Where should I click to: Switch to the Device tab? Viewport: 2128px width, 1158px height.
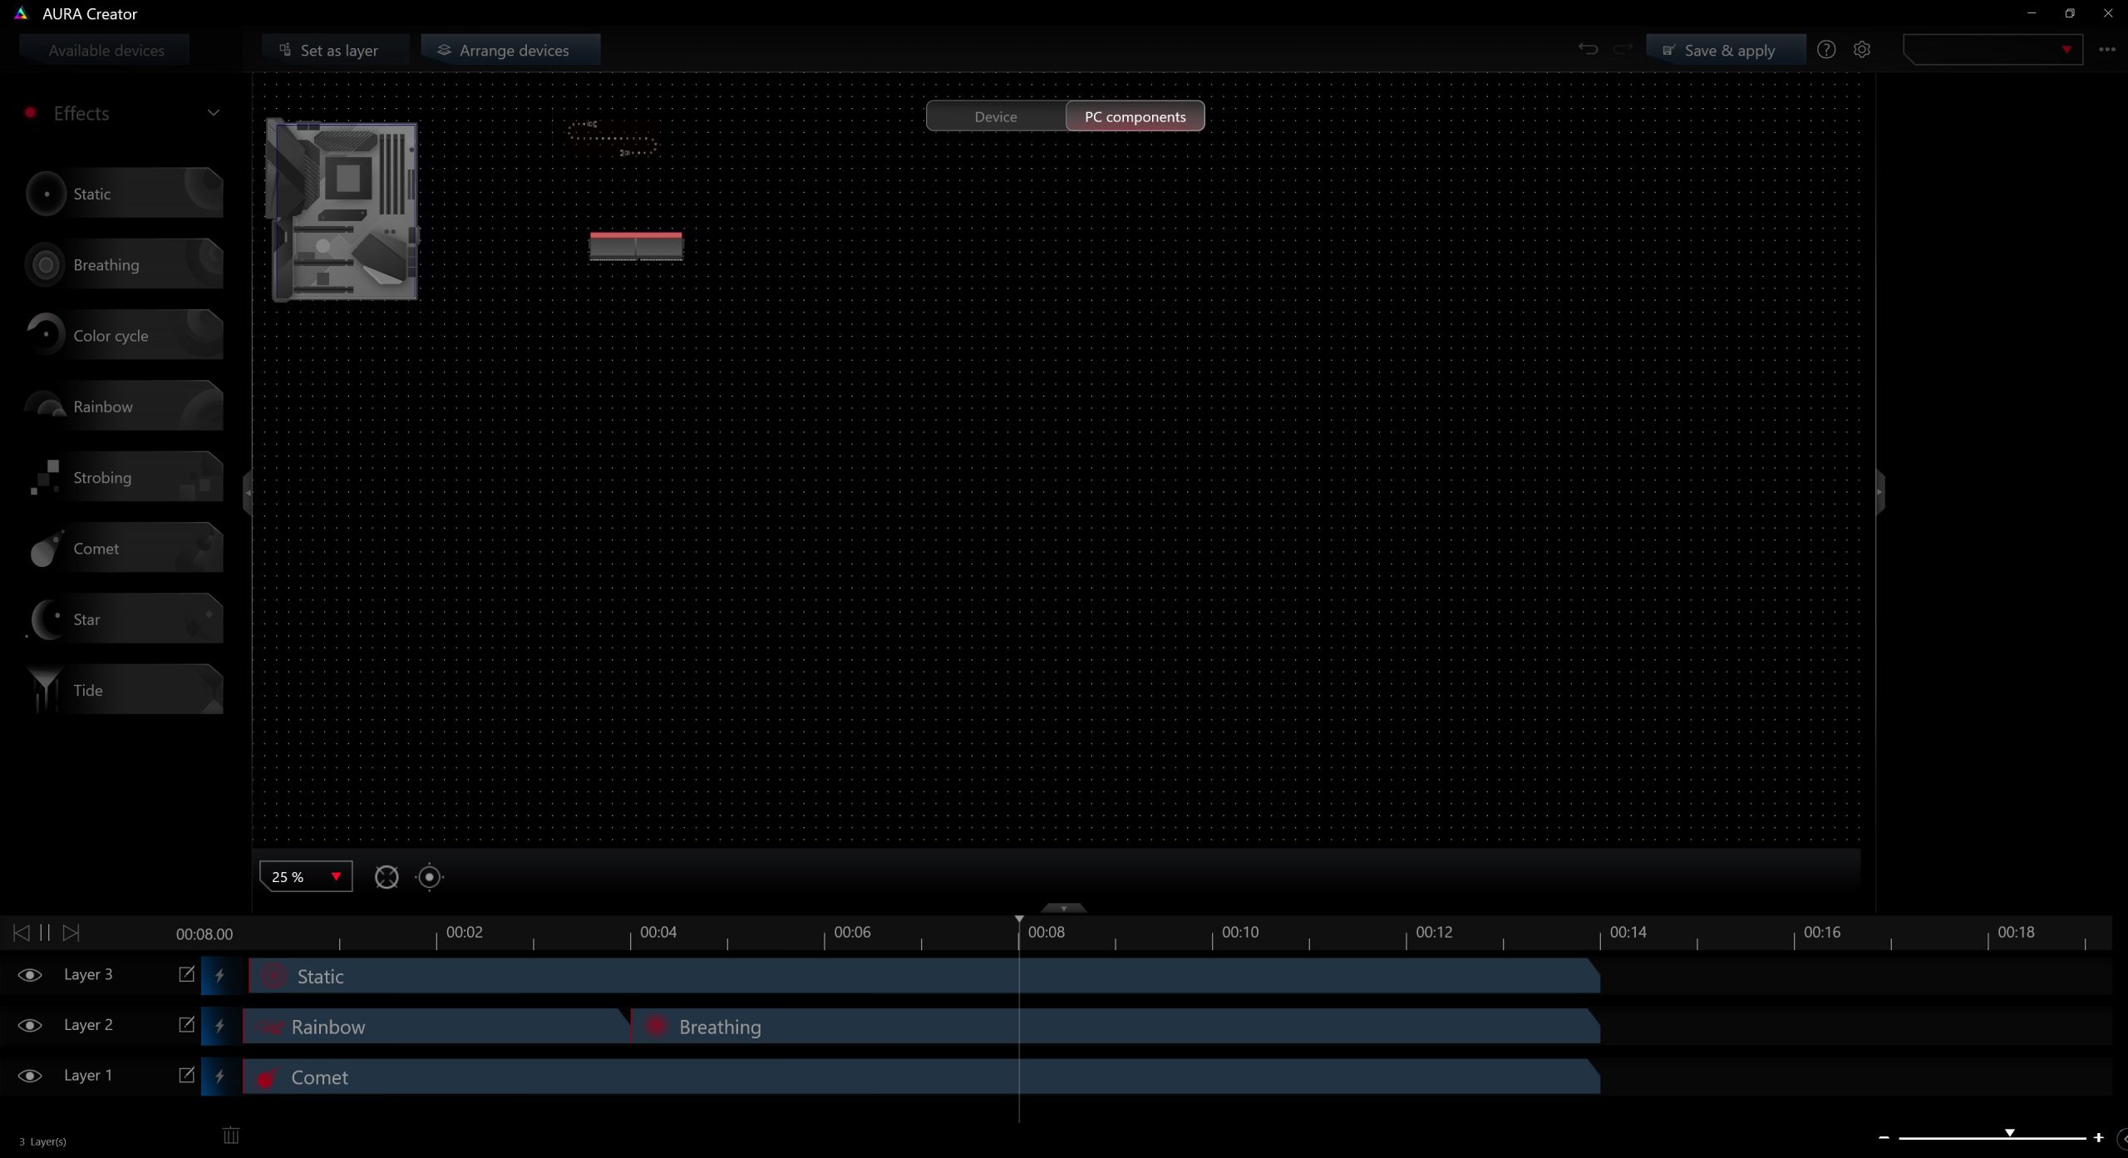tap(996, 116)
